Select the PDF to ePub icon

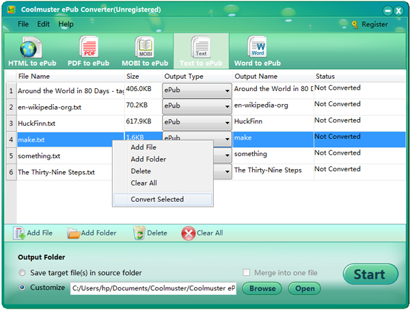89,47
